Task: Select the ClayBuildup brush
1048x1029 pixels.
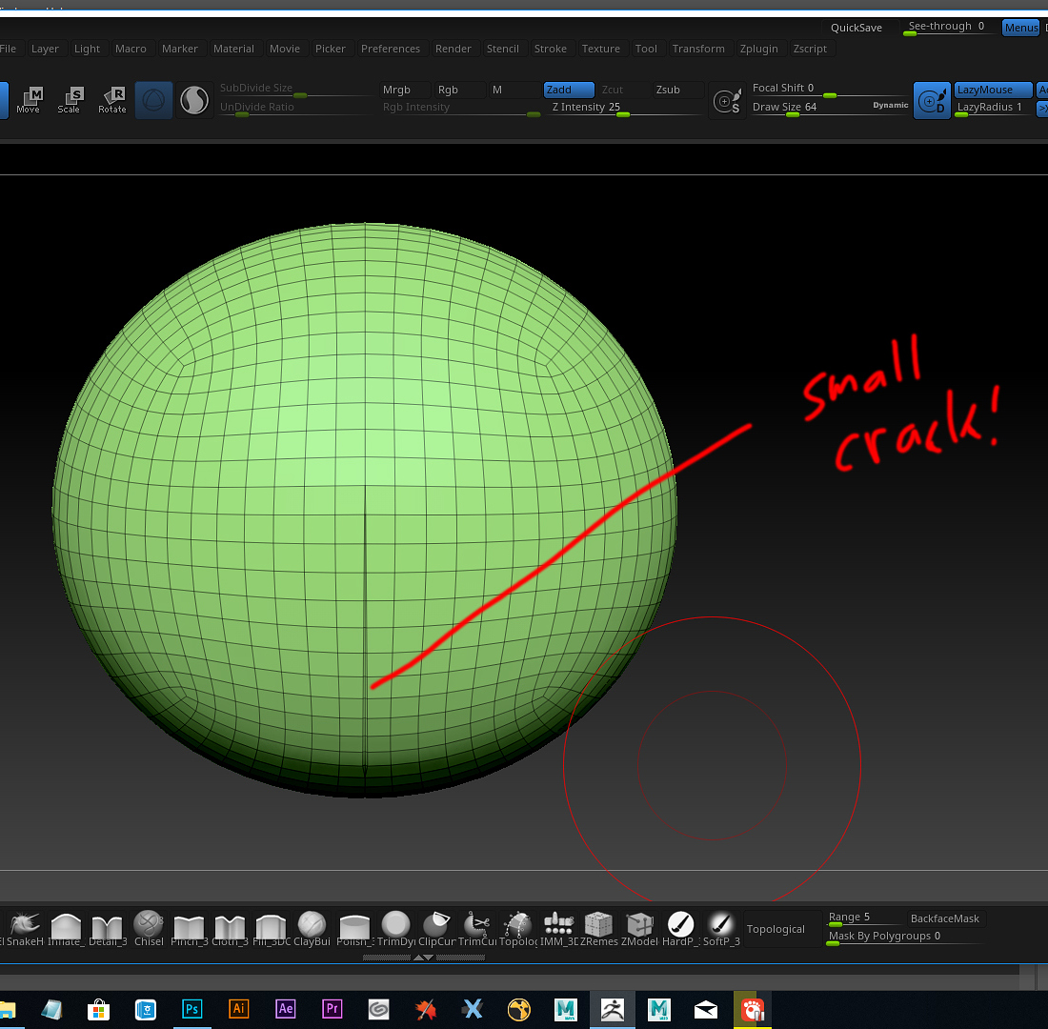Action: coord(312,929)
